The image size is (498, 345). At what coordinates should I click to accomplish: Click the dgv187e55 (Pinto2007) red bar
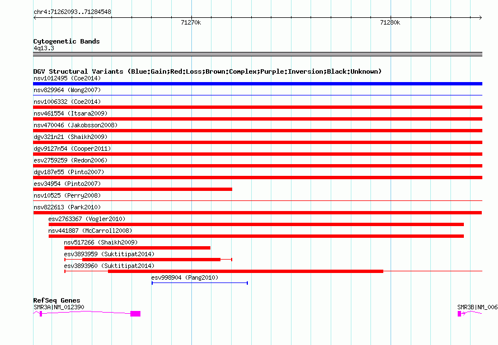click(257, 178)
